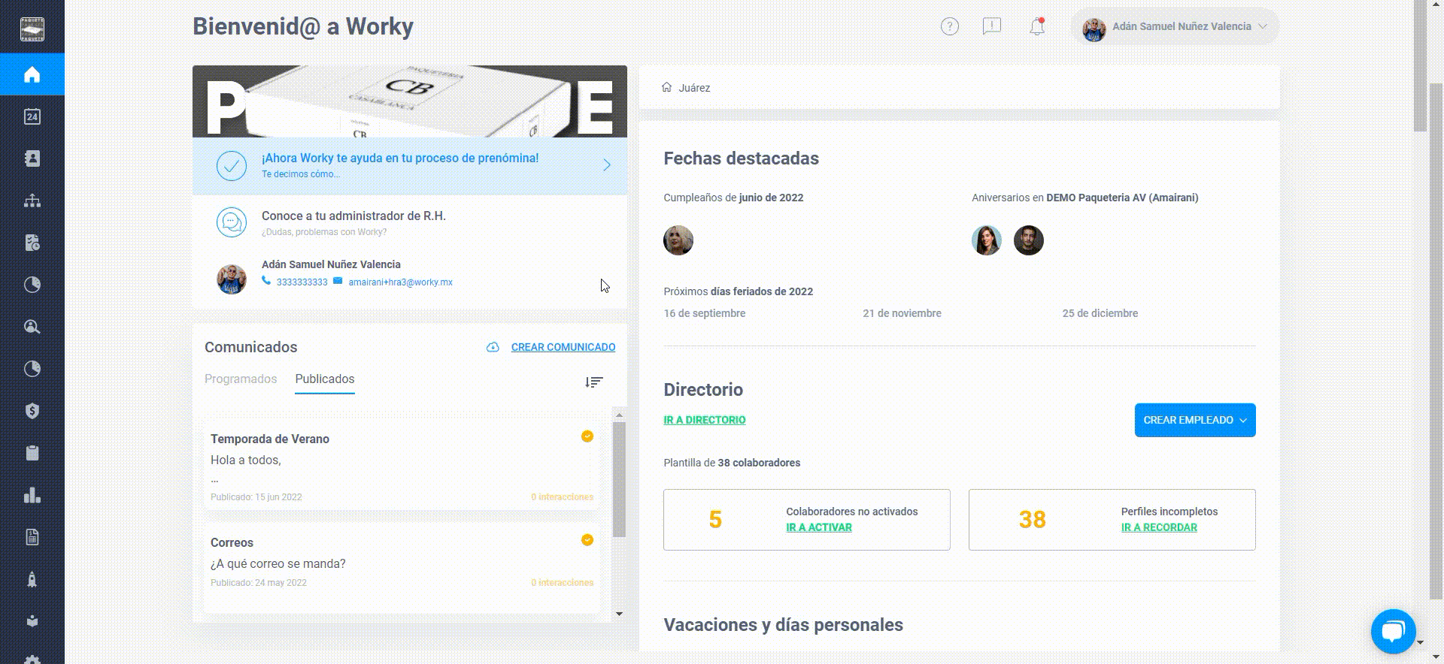
Task: Click the yellow check badge on 'Correos'
Action: click(x=587, y=540)
